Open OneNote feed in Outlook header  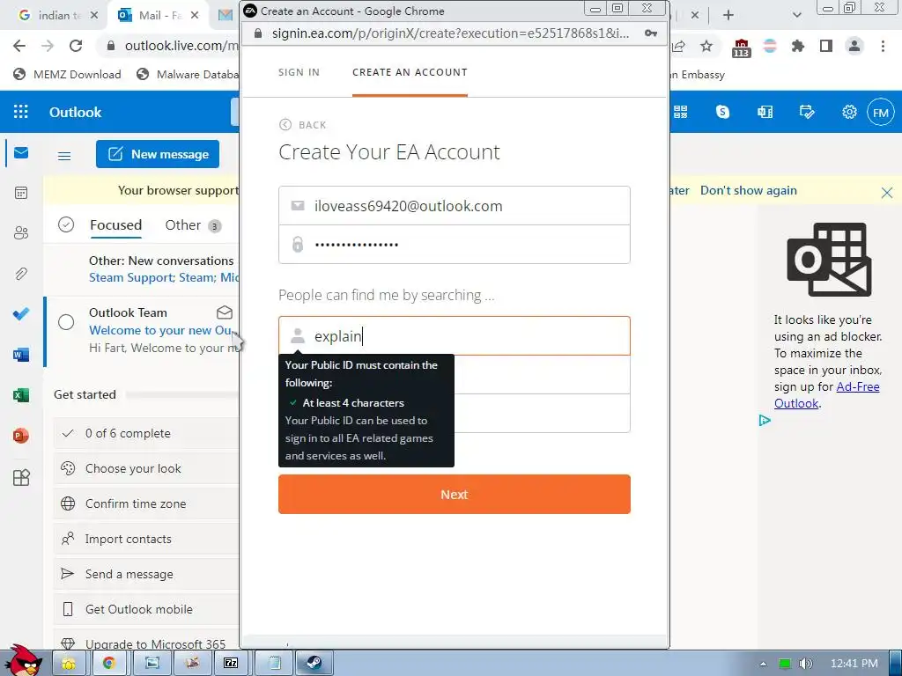click(765, 112)
